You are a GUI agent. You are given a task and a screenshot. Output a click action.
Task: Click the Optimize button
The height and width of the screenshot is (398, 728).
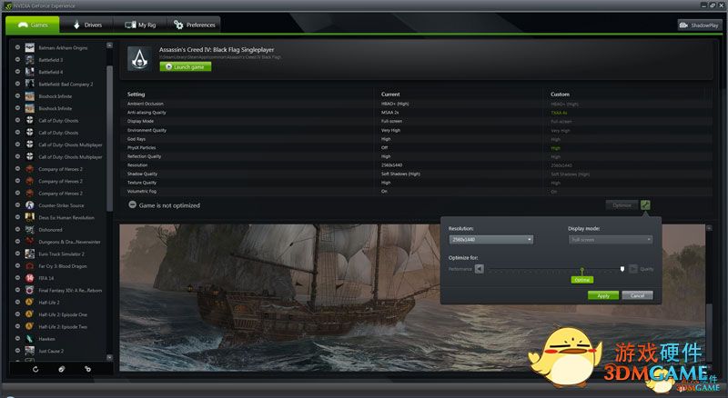click(x=622, y=205)
